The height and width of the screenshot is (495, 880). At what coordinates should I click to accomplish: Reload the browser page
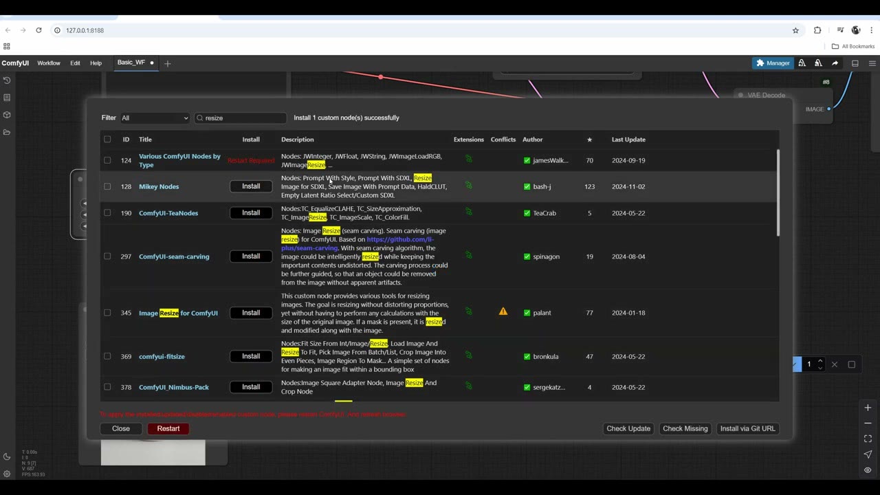click(38, 30)
